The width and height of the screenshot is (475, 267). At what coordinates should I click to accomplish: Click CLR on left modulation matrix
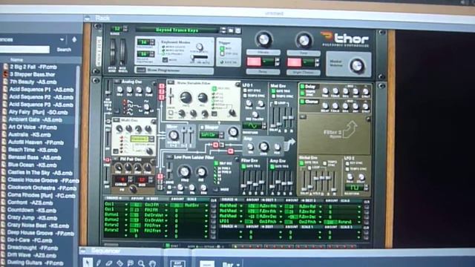click(x=214, y=200)
